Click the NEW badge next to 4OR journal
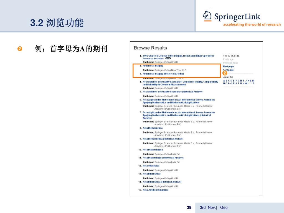 tap(168, 59)
